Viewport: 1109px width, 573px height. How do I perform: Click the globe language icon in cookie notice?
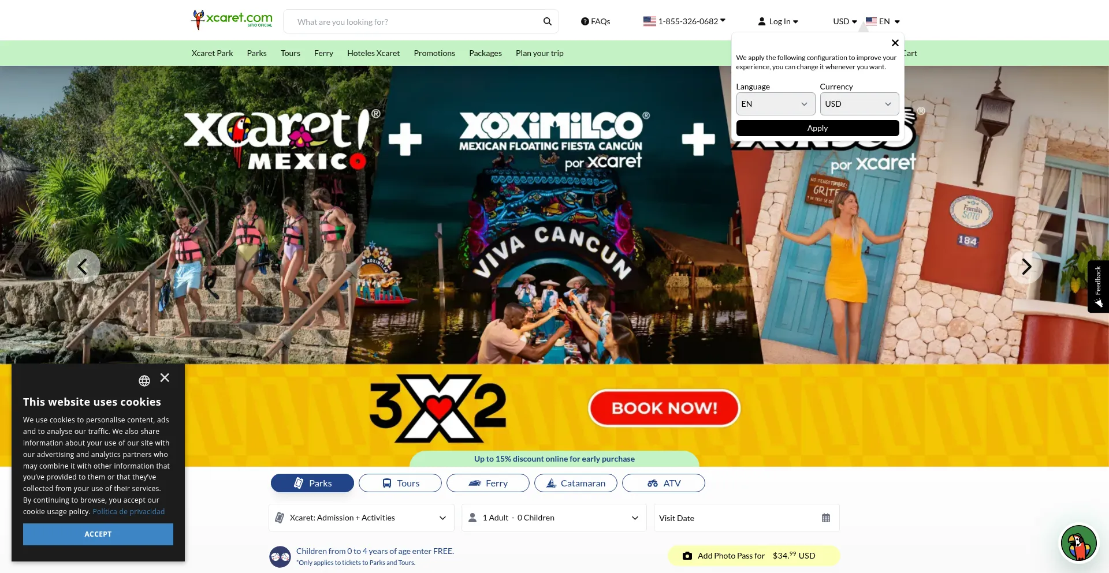(x=144, y=381)
